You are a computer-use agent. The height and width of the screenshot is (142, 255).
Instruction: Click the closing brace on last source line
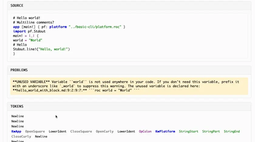tap(14, 54)
